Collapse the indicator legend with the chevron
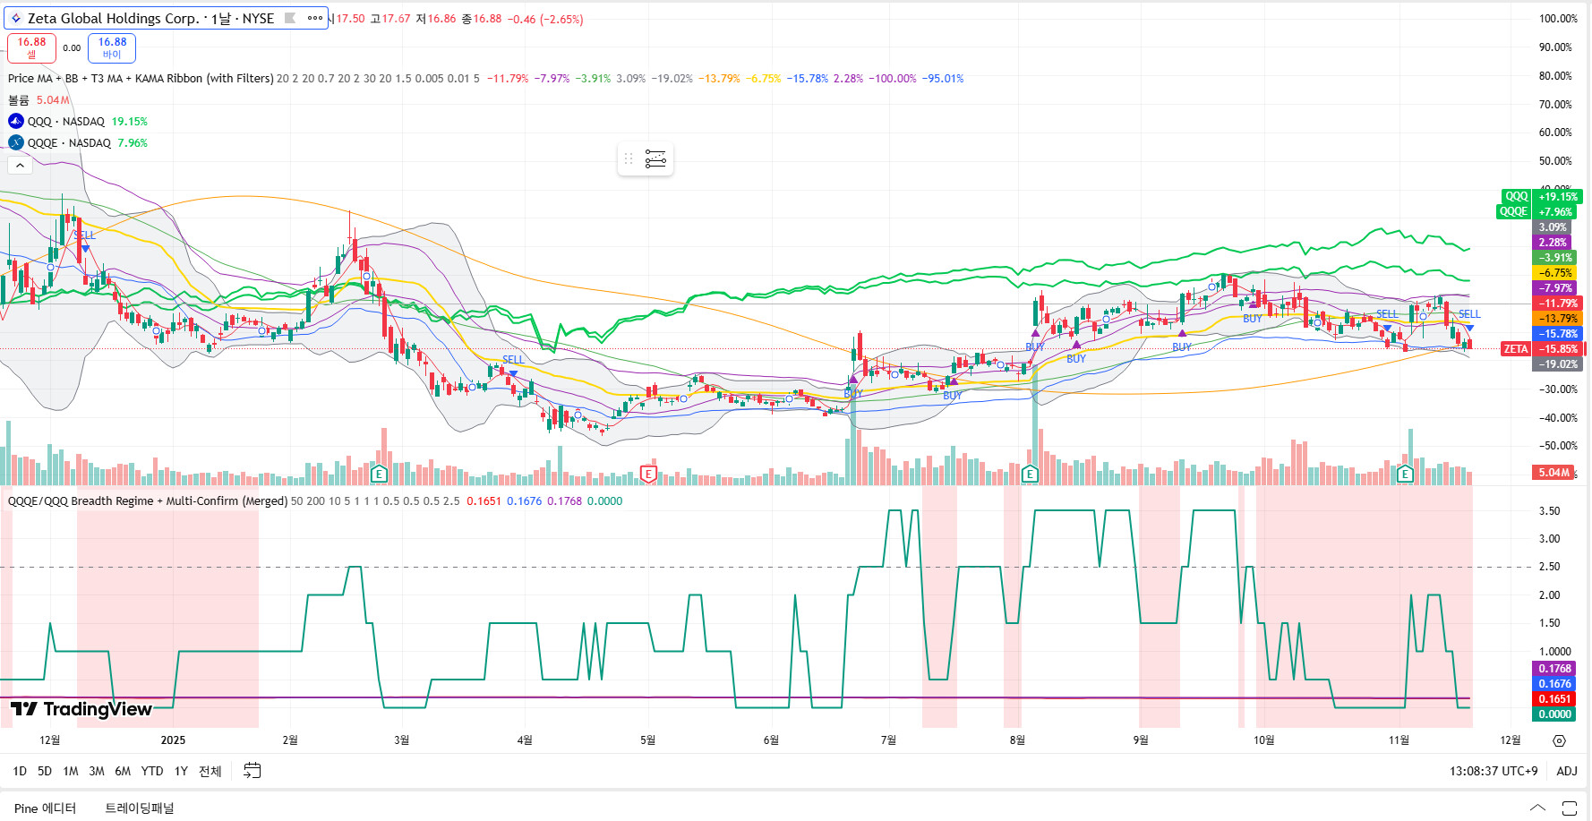 [20, 165]
